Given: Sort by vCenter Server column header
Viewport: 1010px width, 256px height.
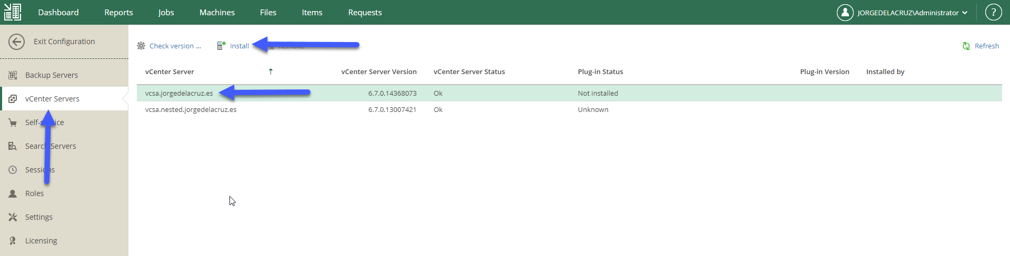Looking at the screenshot, I should click(x=169, y=72).
